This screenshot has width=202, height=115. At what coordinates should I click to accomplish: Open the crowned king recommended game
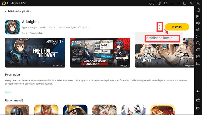(x=46, y=110)
